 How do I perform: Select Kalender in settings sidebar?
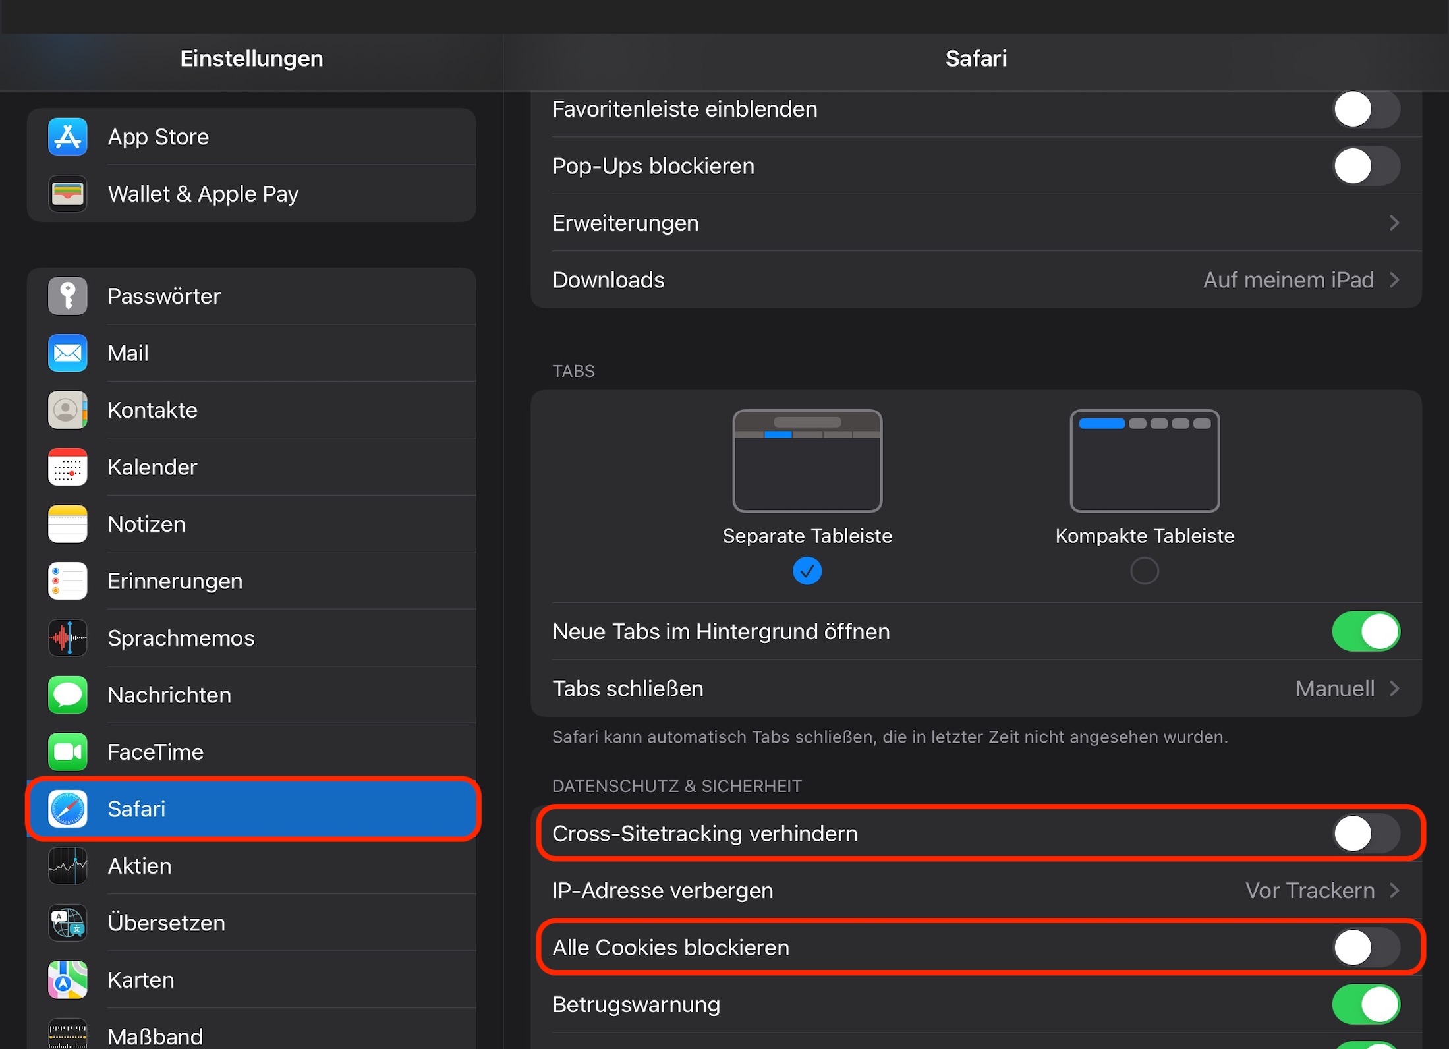(x=252, y=467)
